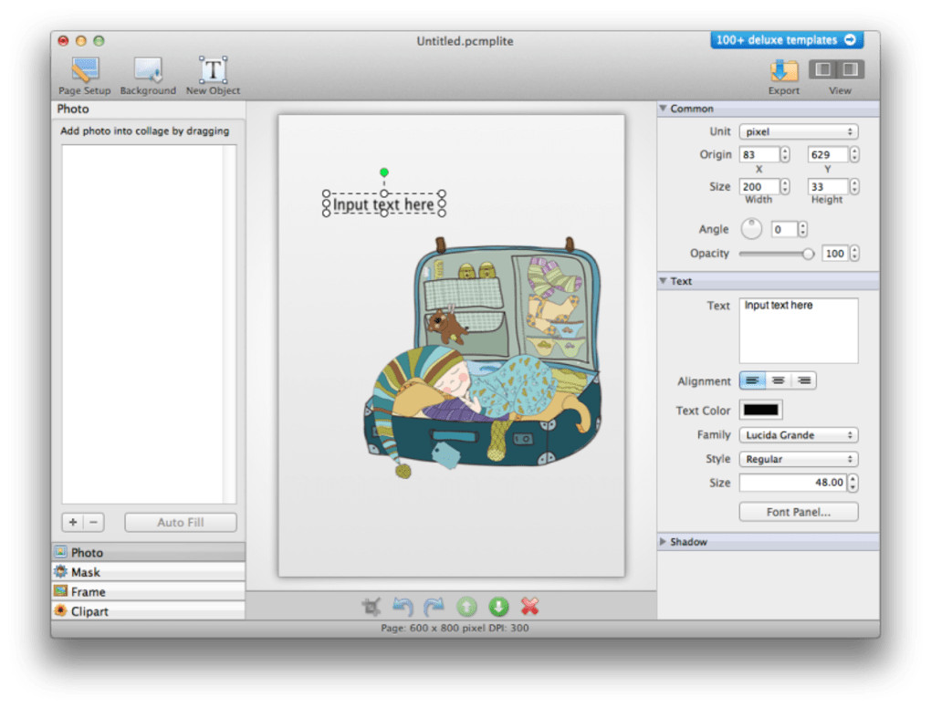
Task: Click the Font Panel... button
Action: coord(798,512)
